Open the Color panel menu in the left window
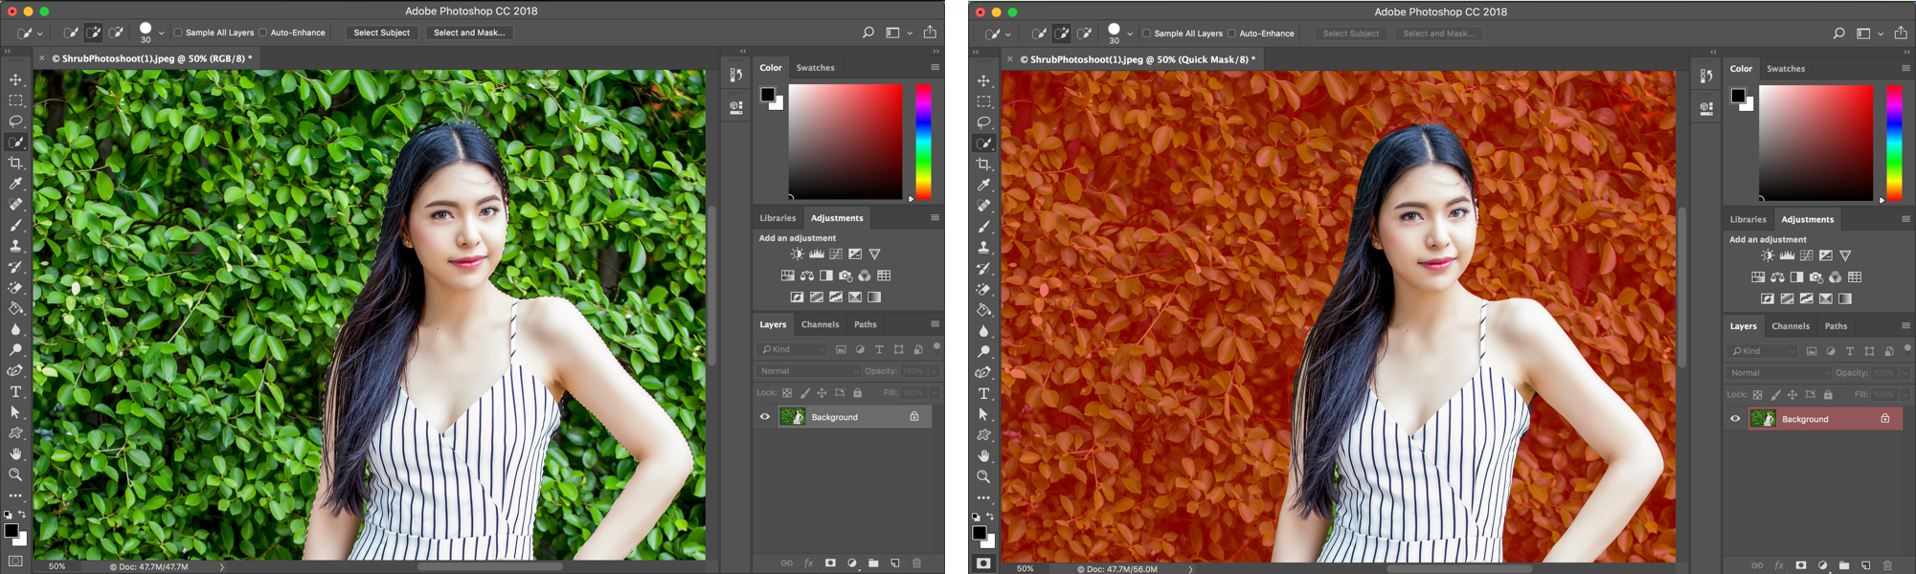 (x=935, y=68)
